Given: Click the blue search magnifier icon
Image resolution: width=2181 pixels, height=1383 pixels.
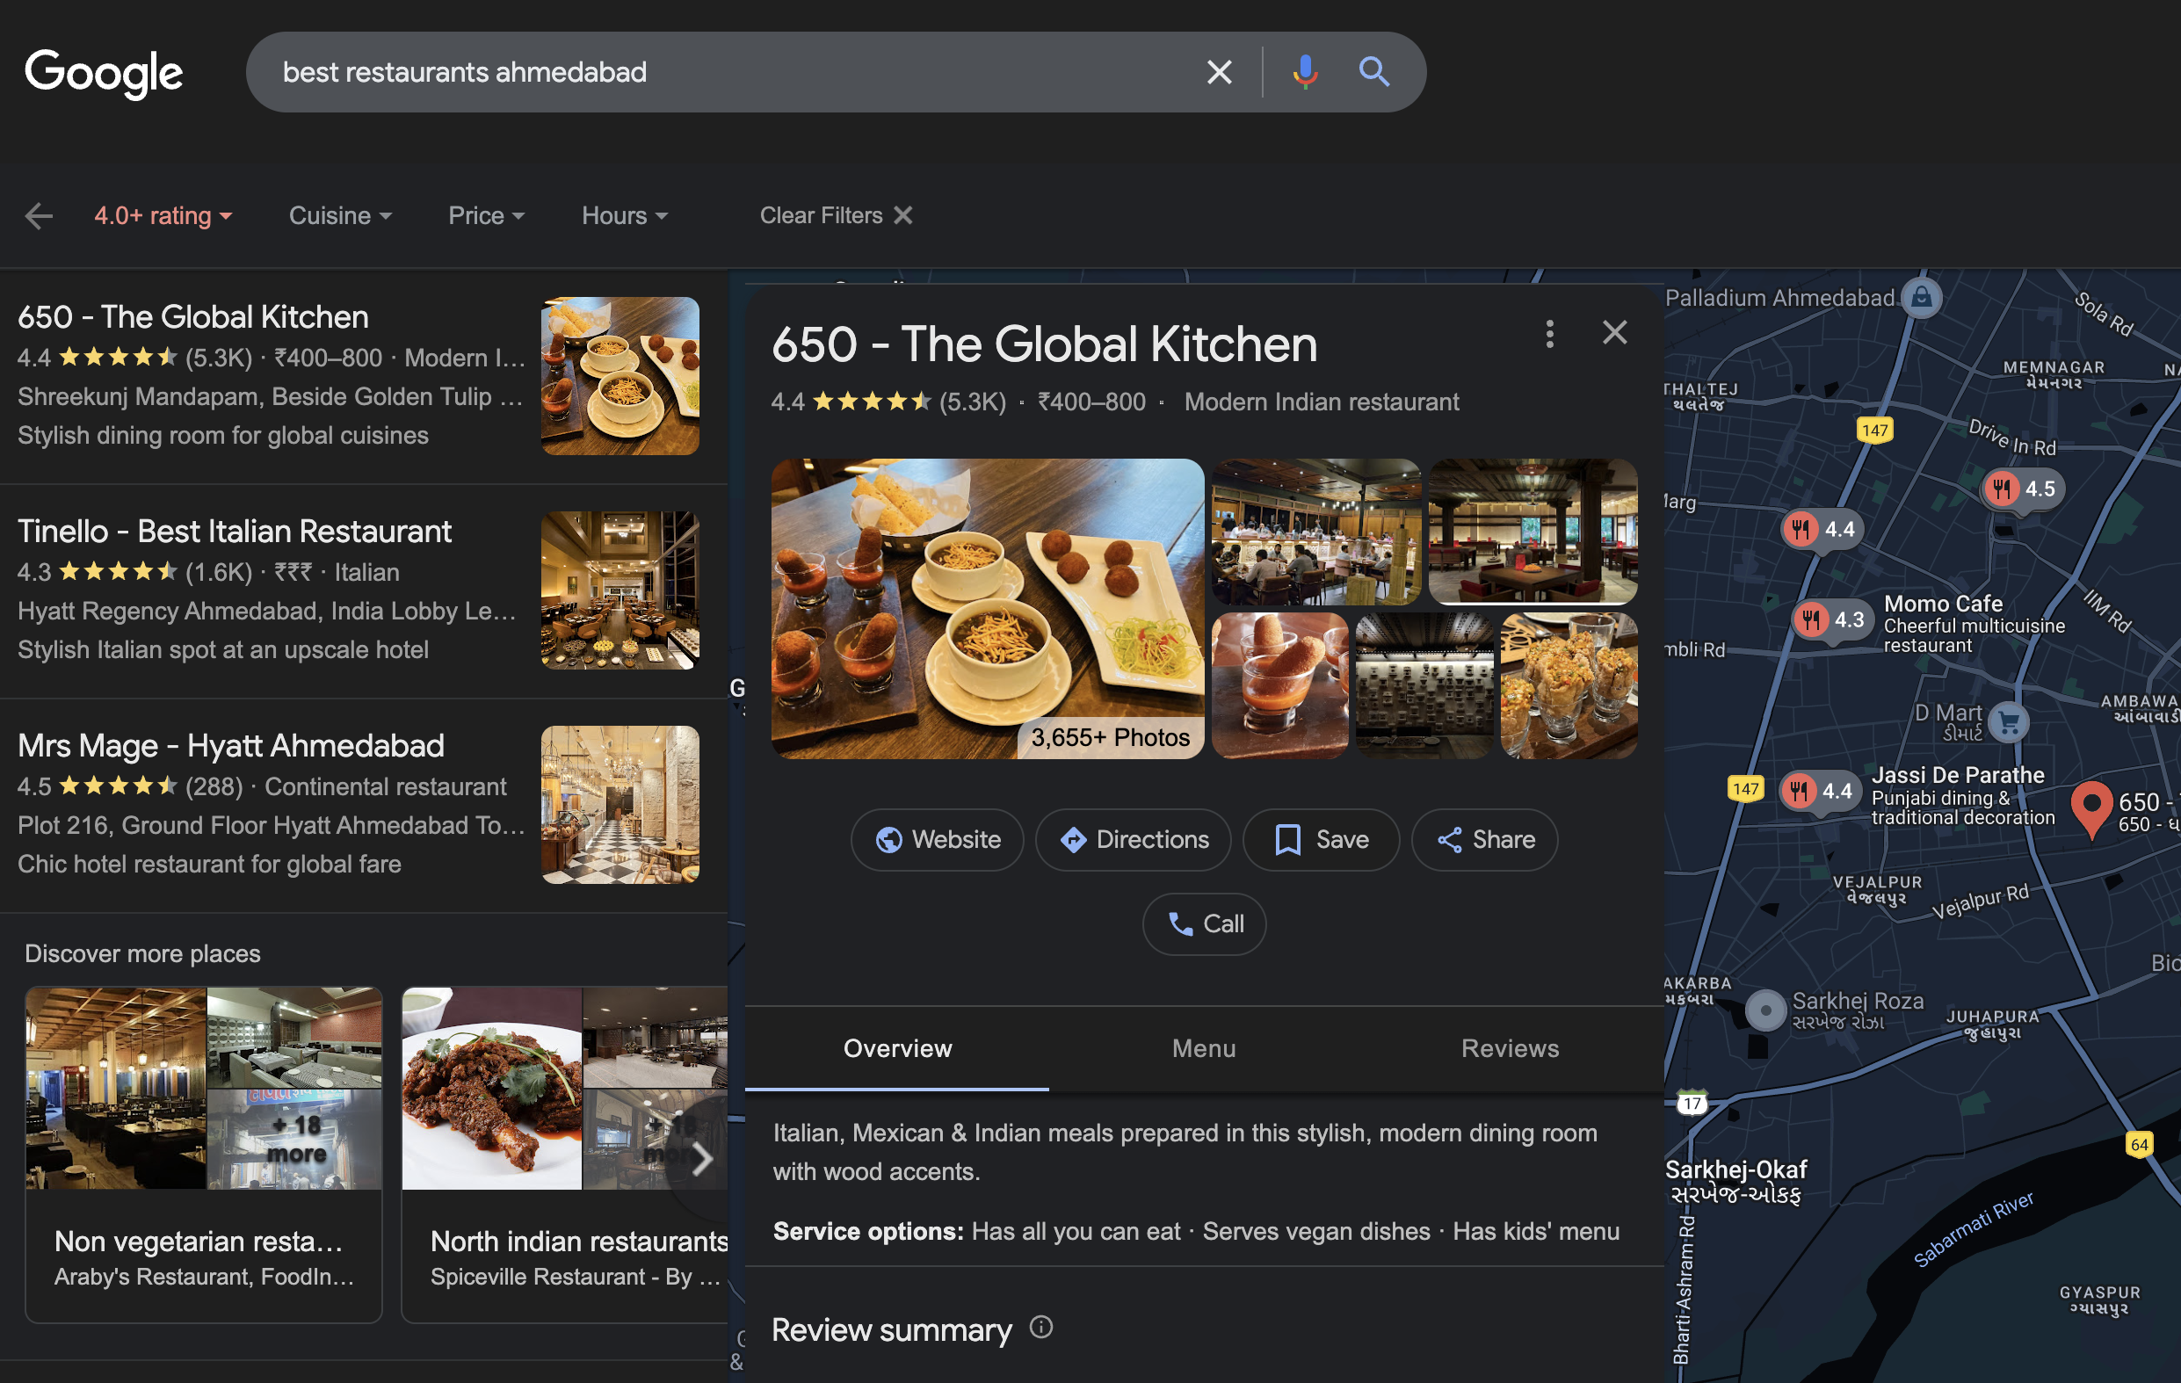Looking at the screenshot, I should pos(1374,71).
